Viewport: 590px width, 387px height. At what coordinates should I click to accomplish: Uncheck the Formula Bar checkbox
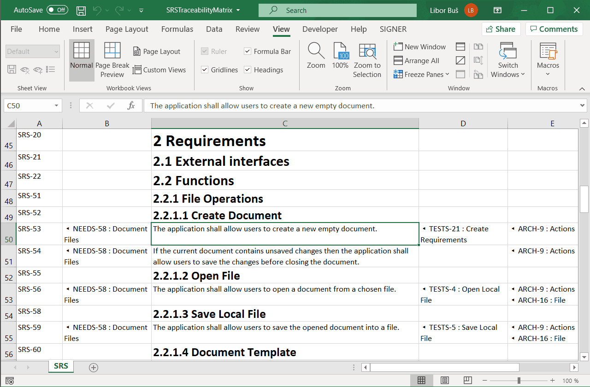[248, 52]
